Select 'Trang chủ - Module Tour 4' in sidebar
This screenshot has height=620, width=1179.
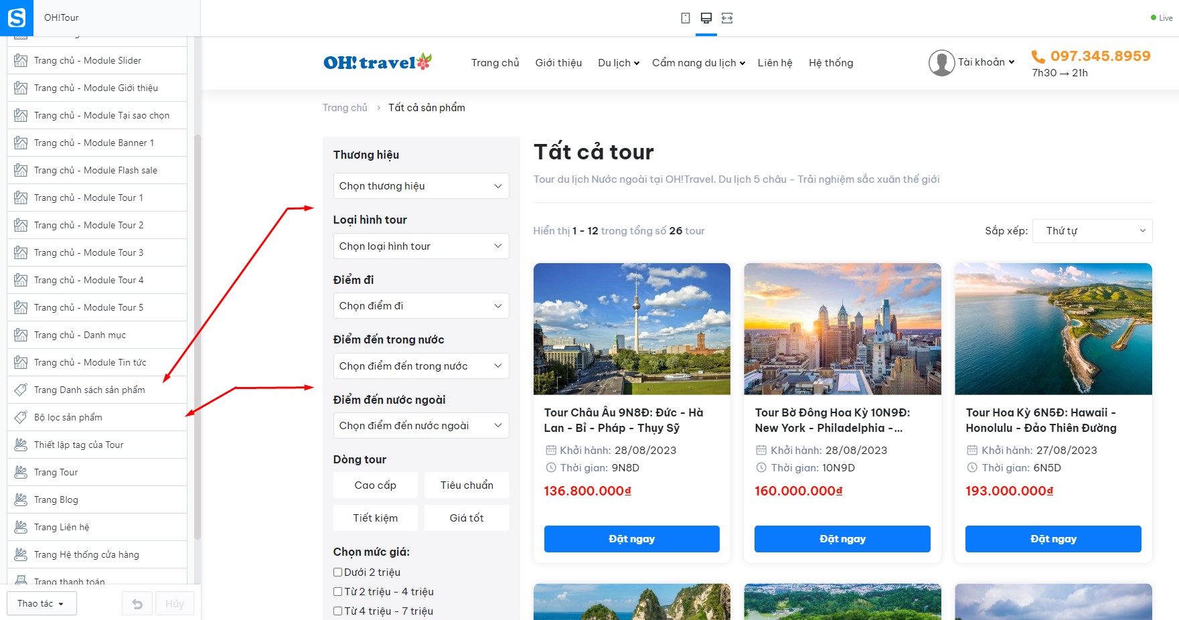point(97,280)
